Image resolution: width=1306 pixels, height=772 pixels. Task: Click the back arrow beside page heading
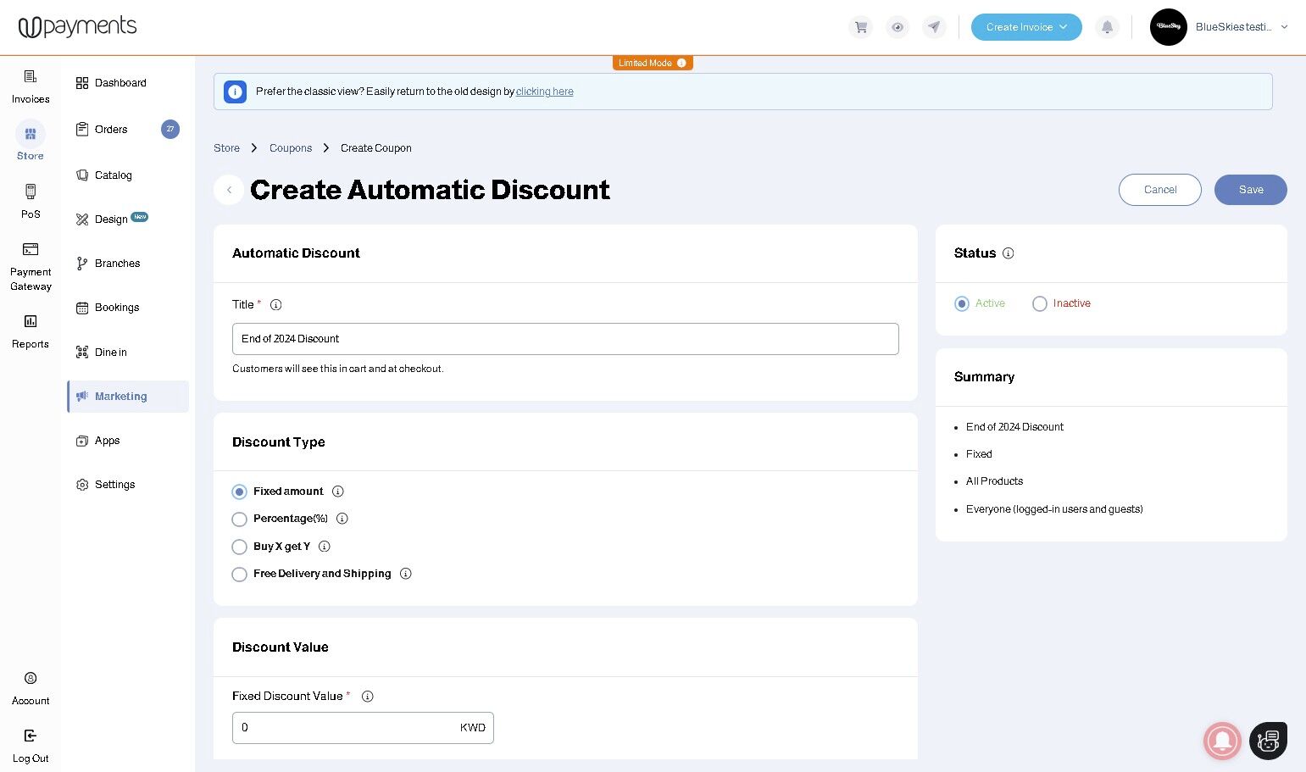click(x=229, y=190)
